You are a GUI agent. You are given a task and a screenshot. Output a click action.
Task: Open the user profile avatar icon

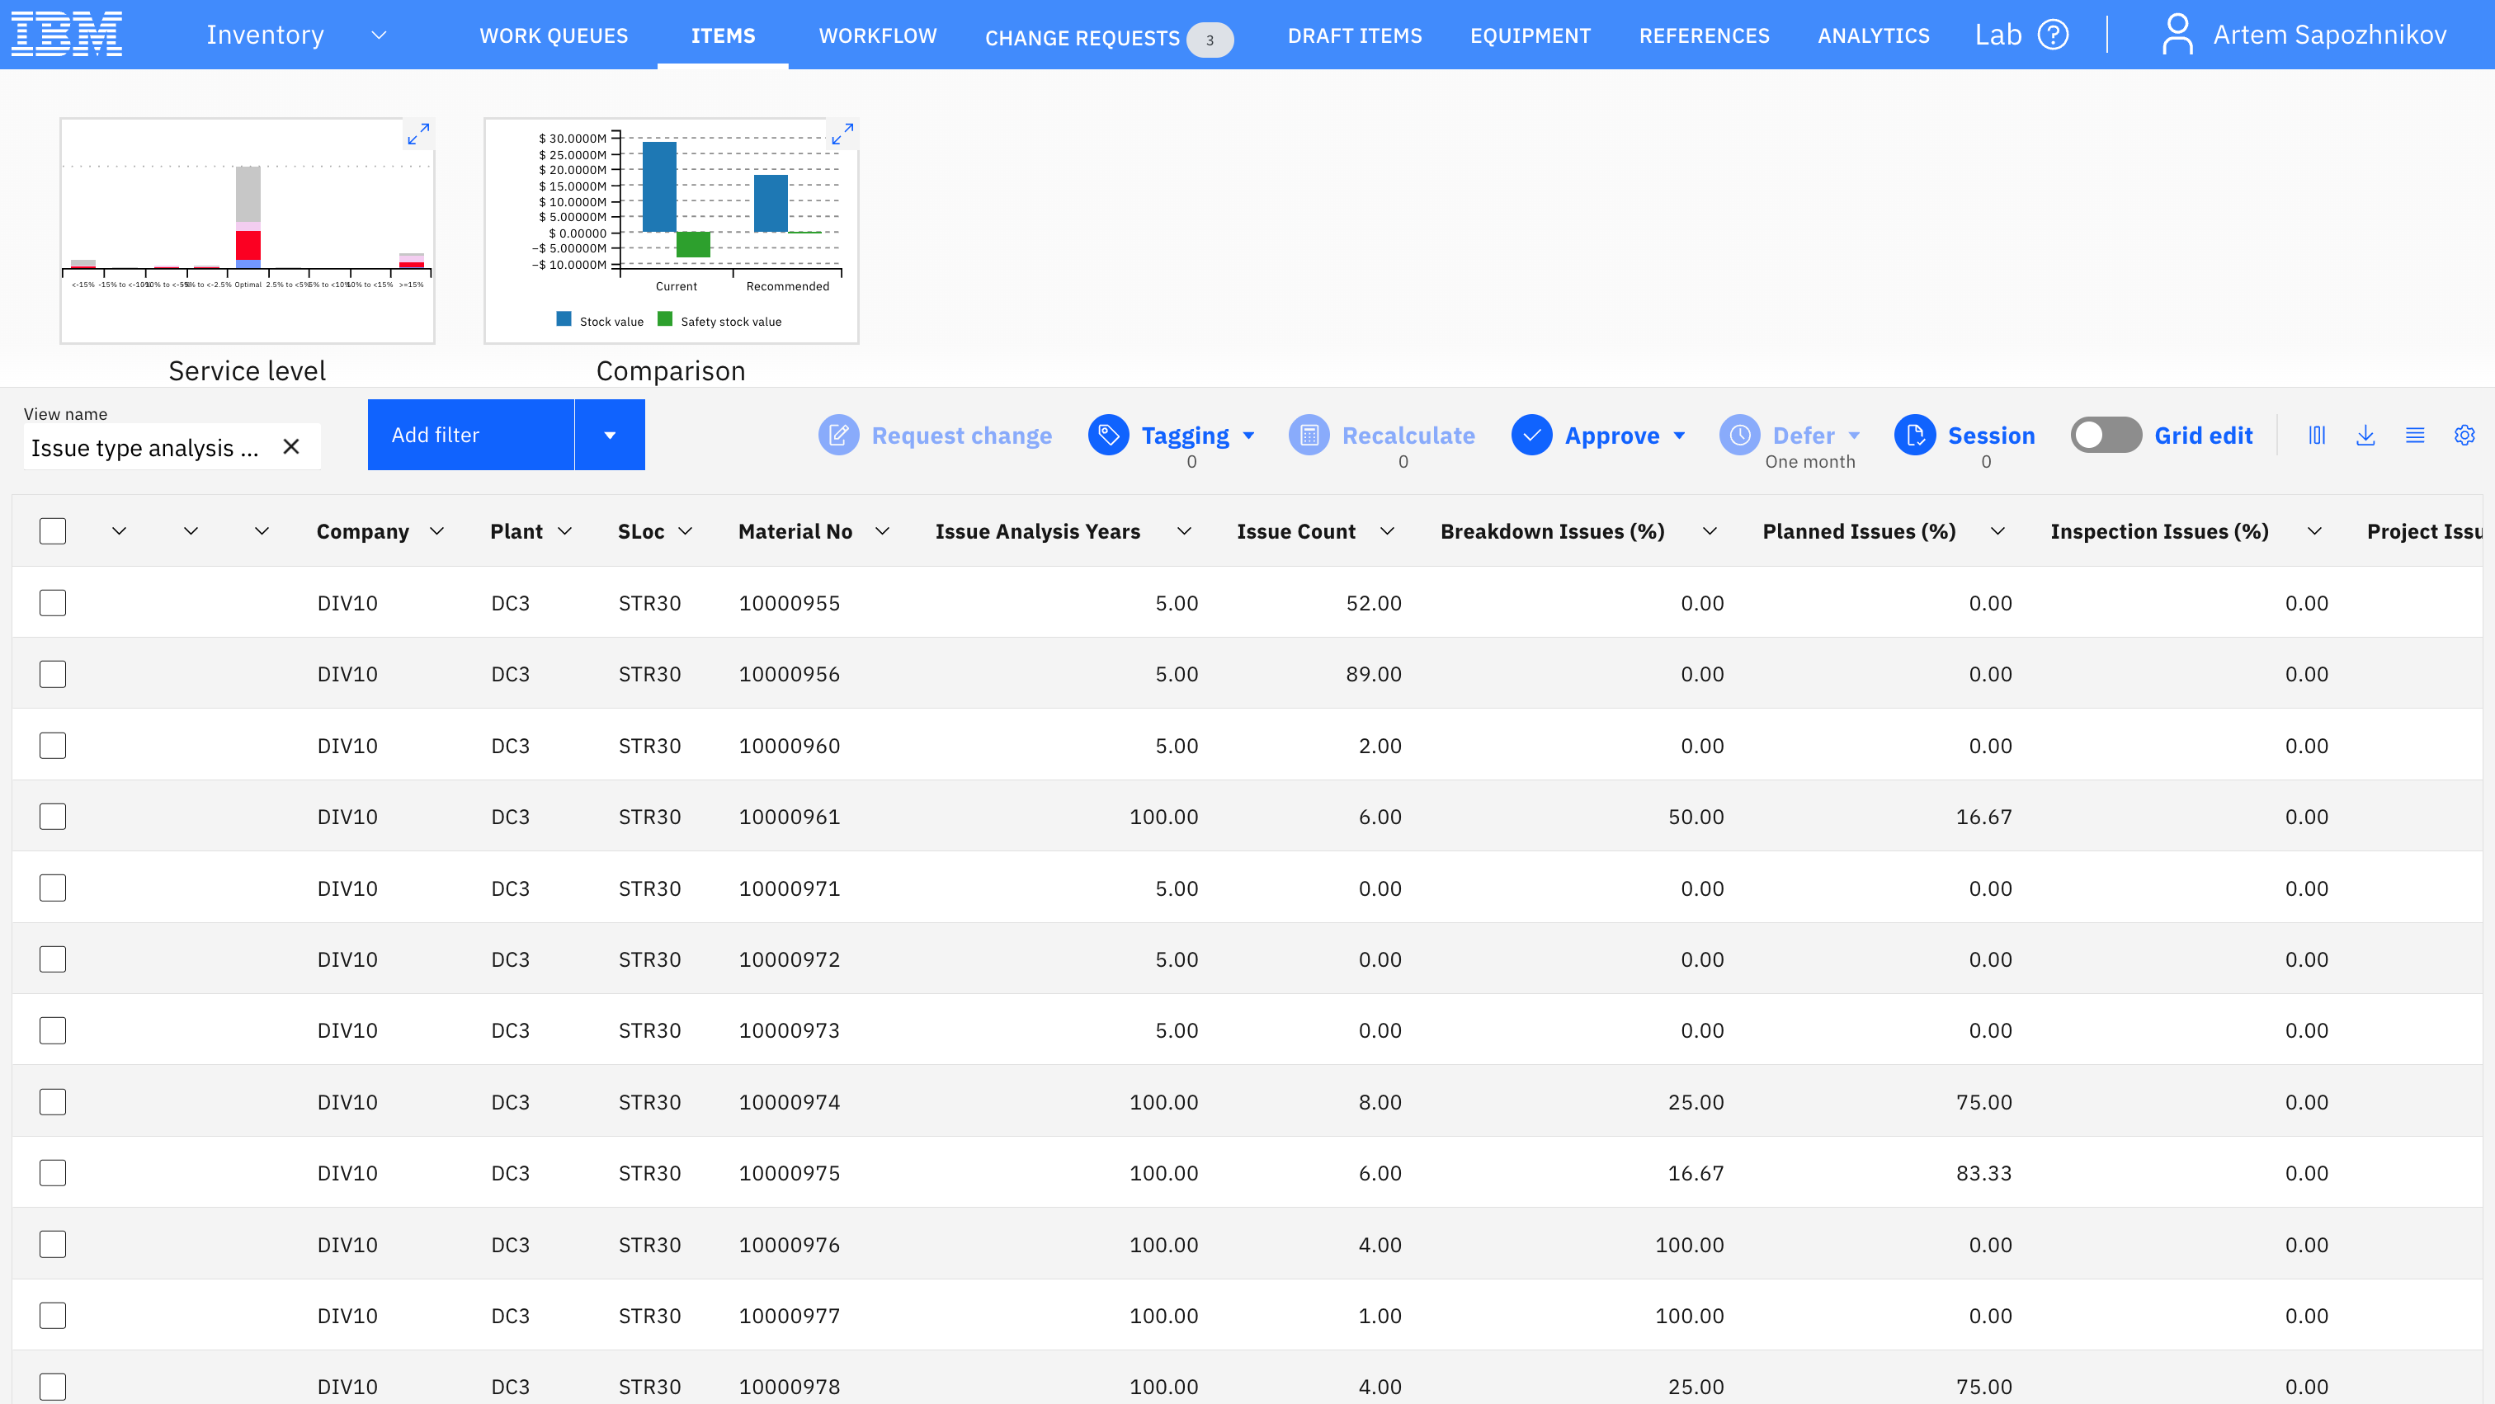pos(2177,35)
